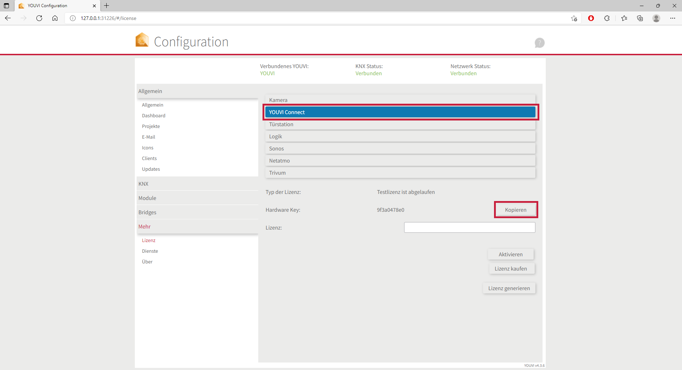Screen dimensions: 682x370
Task: Click the Testlizenz ist abgelaufen text
Action: pos(406,192)
